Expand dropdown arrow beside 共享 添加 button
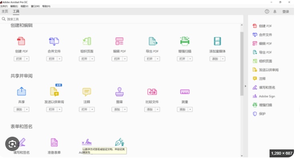This screenshot has width=300, height=159. tap(27, 109)
